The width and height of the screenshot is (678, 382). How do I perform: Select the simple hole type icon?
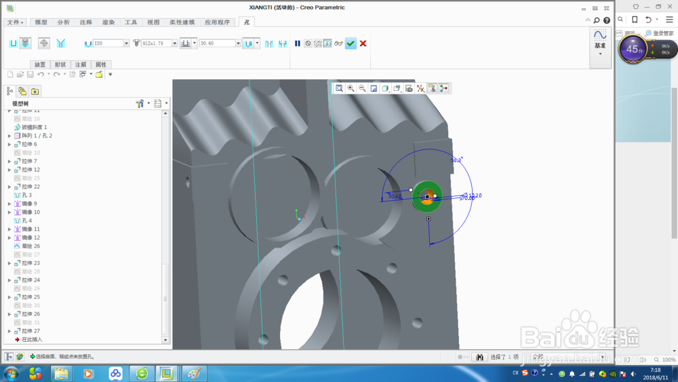pos(14,43)
